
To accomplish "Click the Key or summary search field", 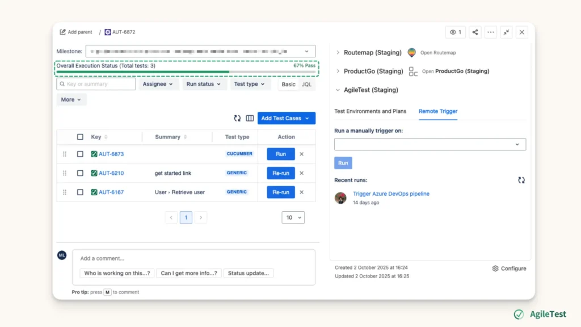I will pyautogui.click(x=96, y=84).
